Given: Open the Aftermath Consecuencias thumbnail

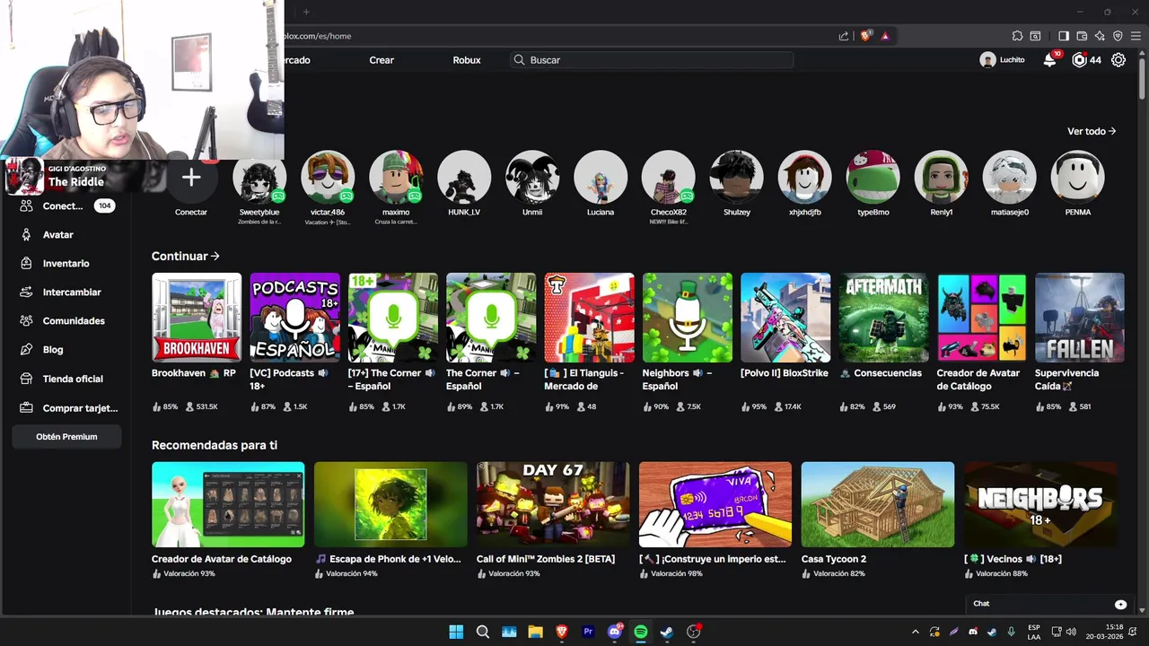Looking at the screenshot, I should coord(884,318).
